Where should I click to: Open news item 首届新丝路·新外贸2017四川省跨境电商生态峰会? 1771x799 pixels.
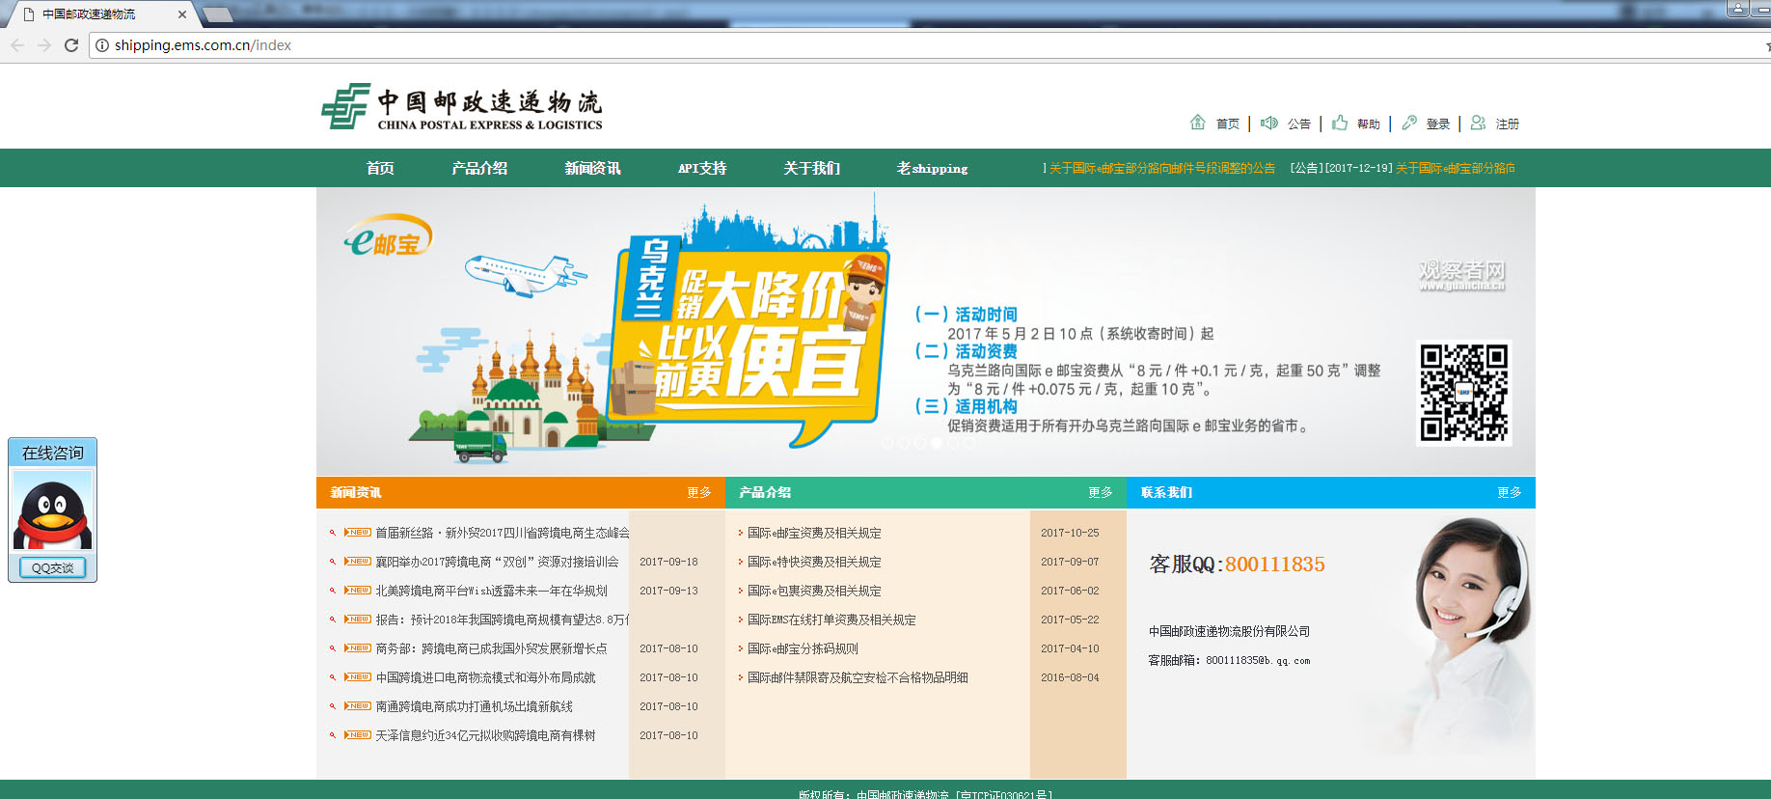[x=502, y=533]
